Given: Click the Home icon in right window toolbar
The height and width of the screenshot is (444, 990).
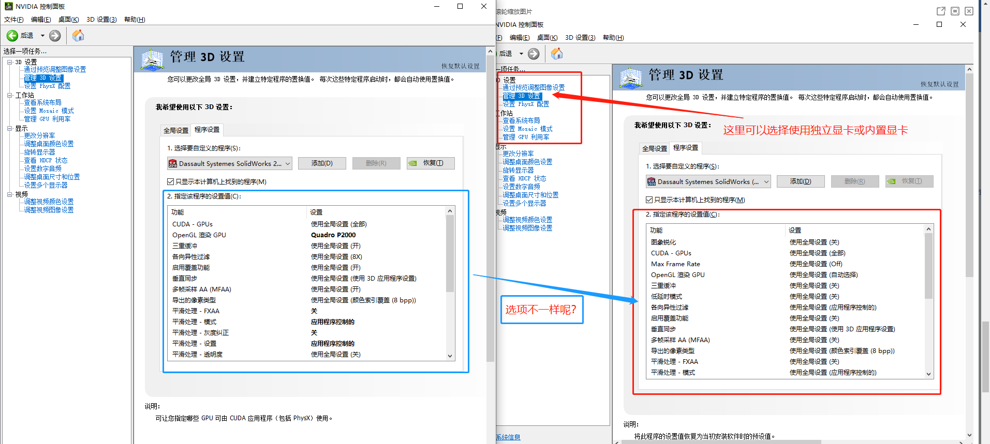Looking at the screenshot, I should coord(557,53).
